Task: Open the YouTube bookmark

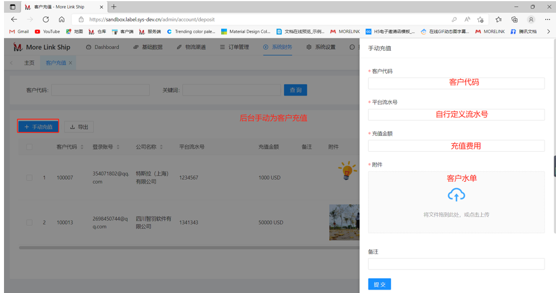Action: click(47, 32)
